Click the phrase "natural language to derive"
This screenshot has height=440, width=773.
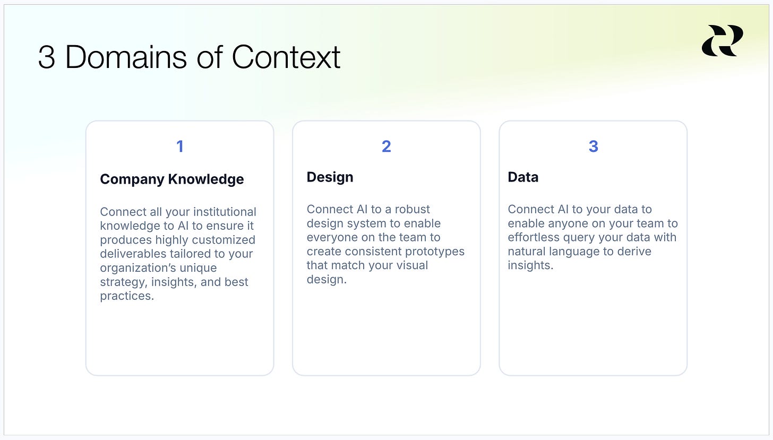[x=579, y=252]
